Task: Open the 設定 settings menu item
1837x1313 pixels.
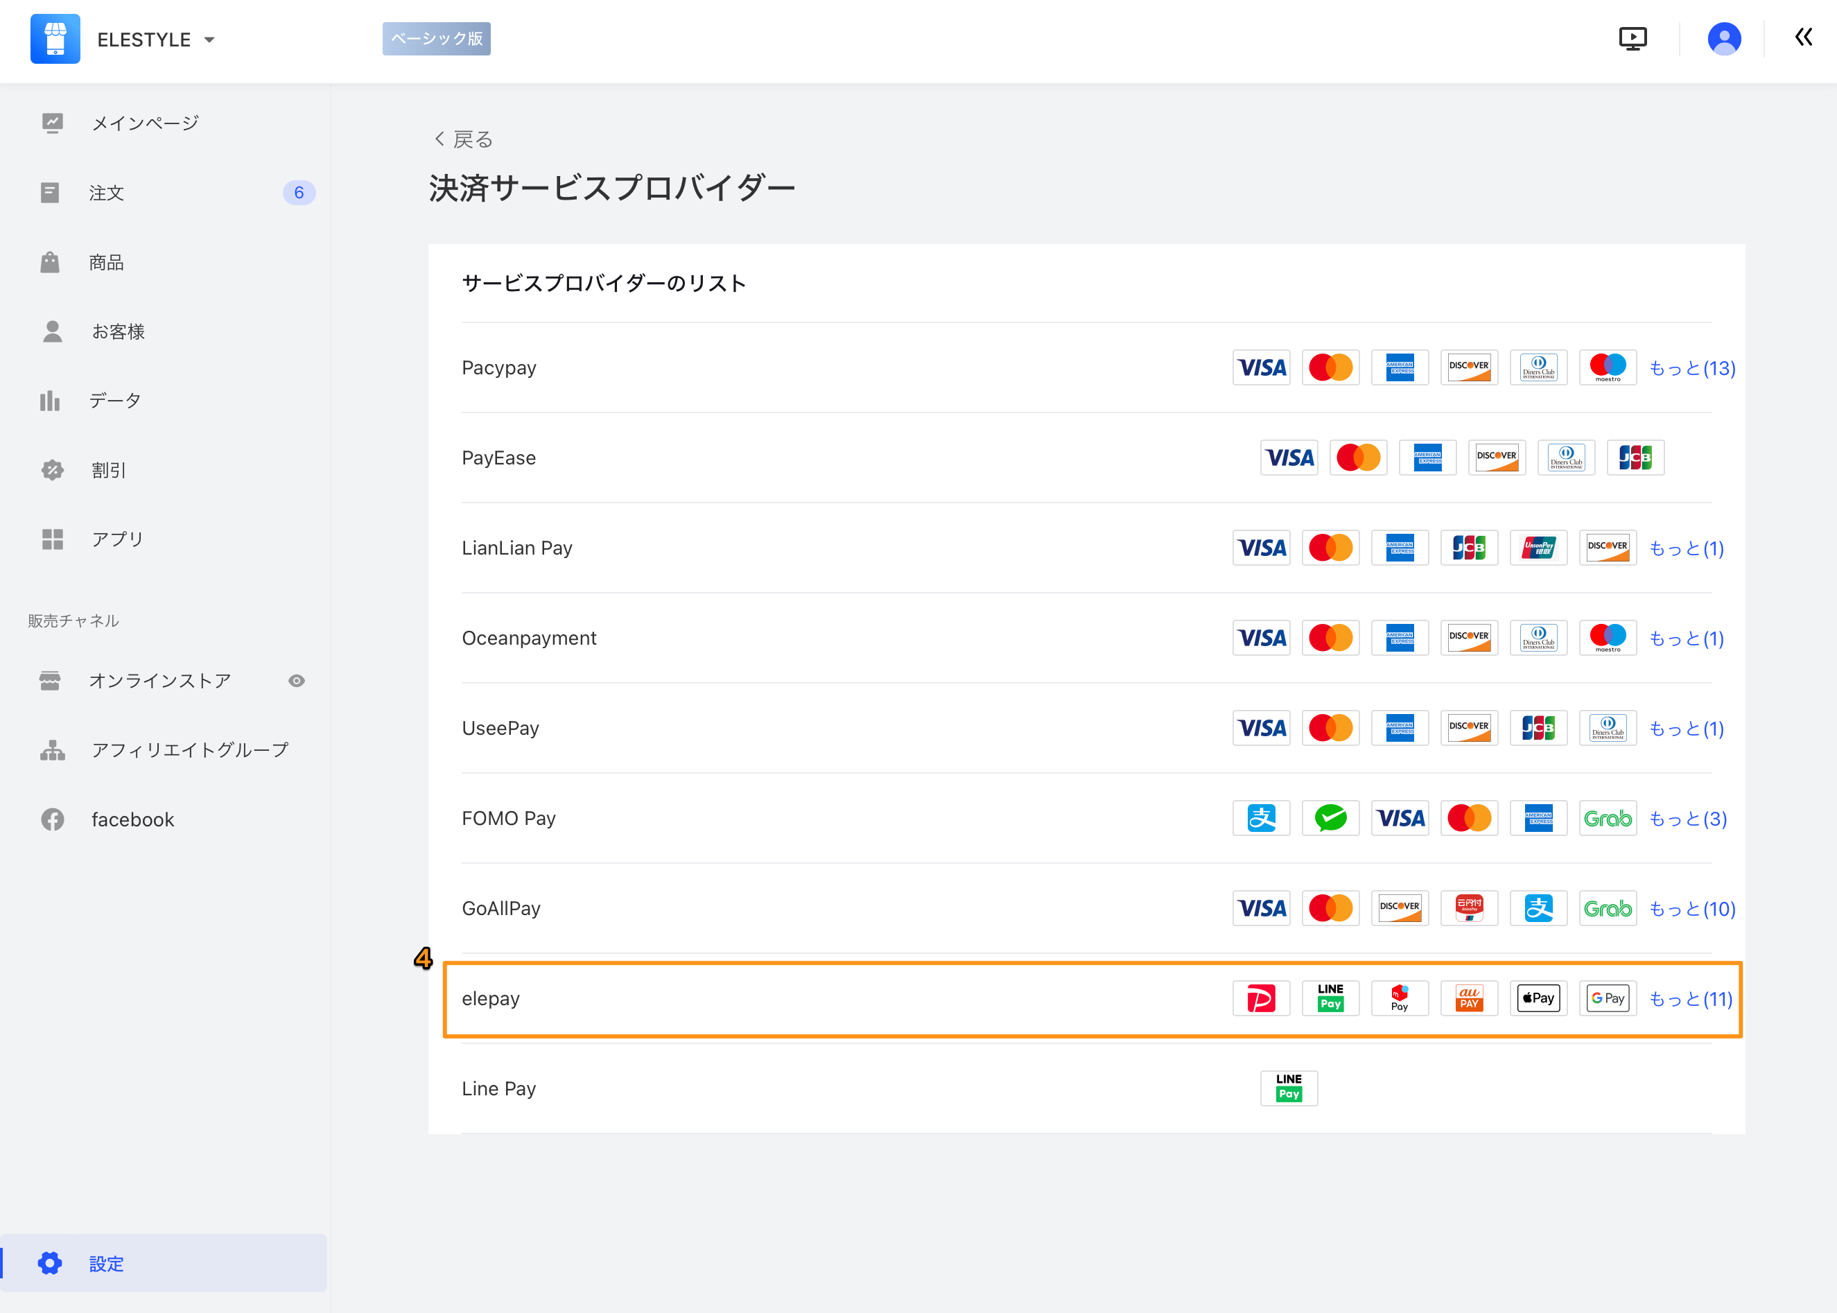Action: click(107, 1263)
